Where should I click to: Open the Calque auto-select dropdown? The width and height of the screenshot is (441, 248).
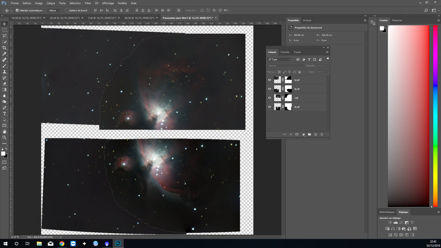[54, 11]
